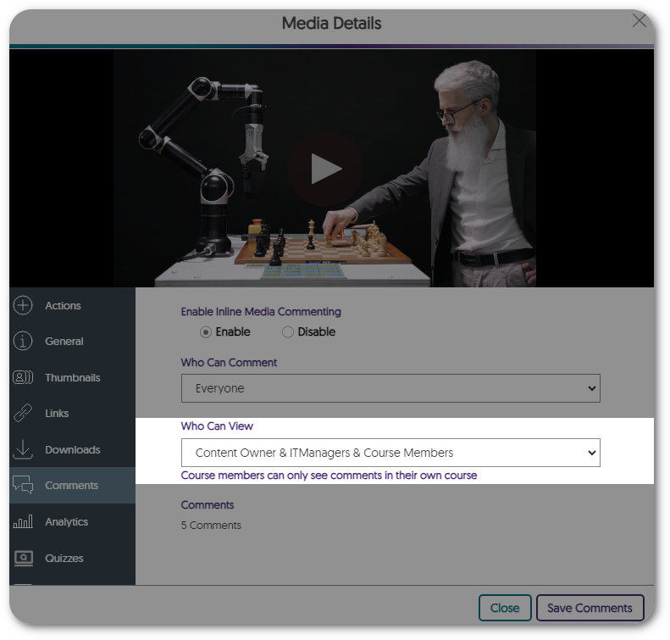Open the Who Can Comment dropdown
Viewport: 670px width, 640px height.
click(390, 388)
